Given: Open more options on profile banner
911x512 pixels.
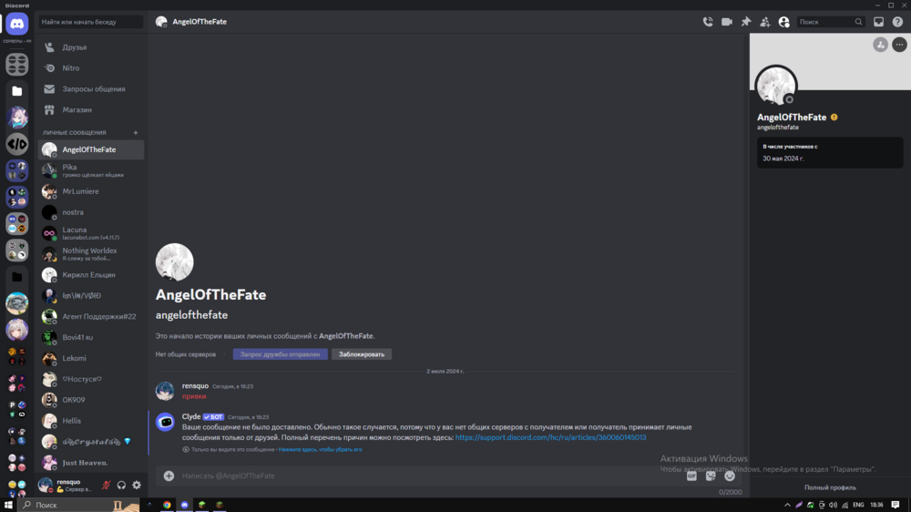Looking at the screenshot, I should click(899, 45).
